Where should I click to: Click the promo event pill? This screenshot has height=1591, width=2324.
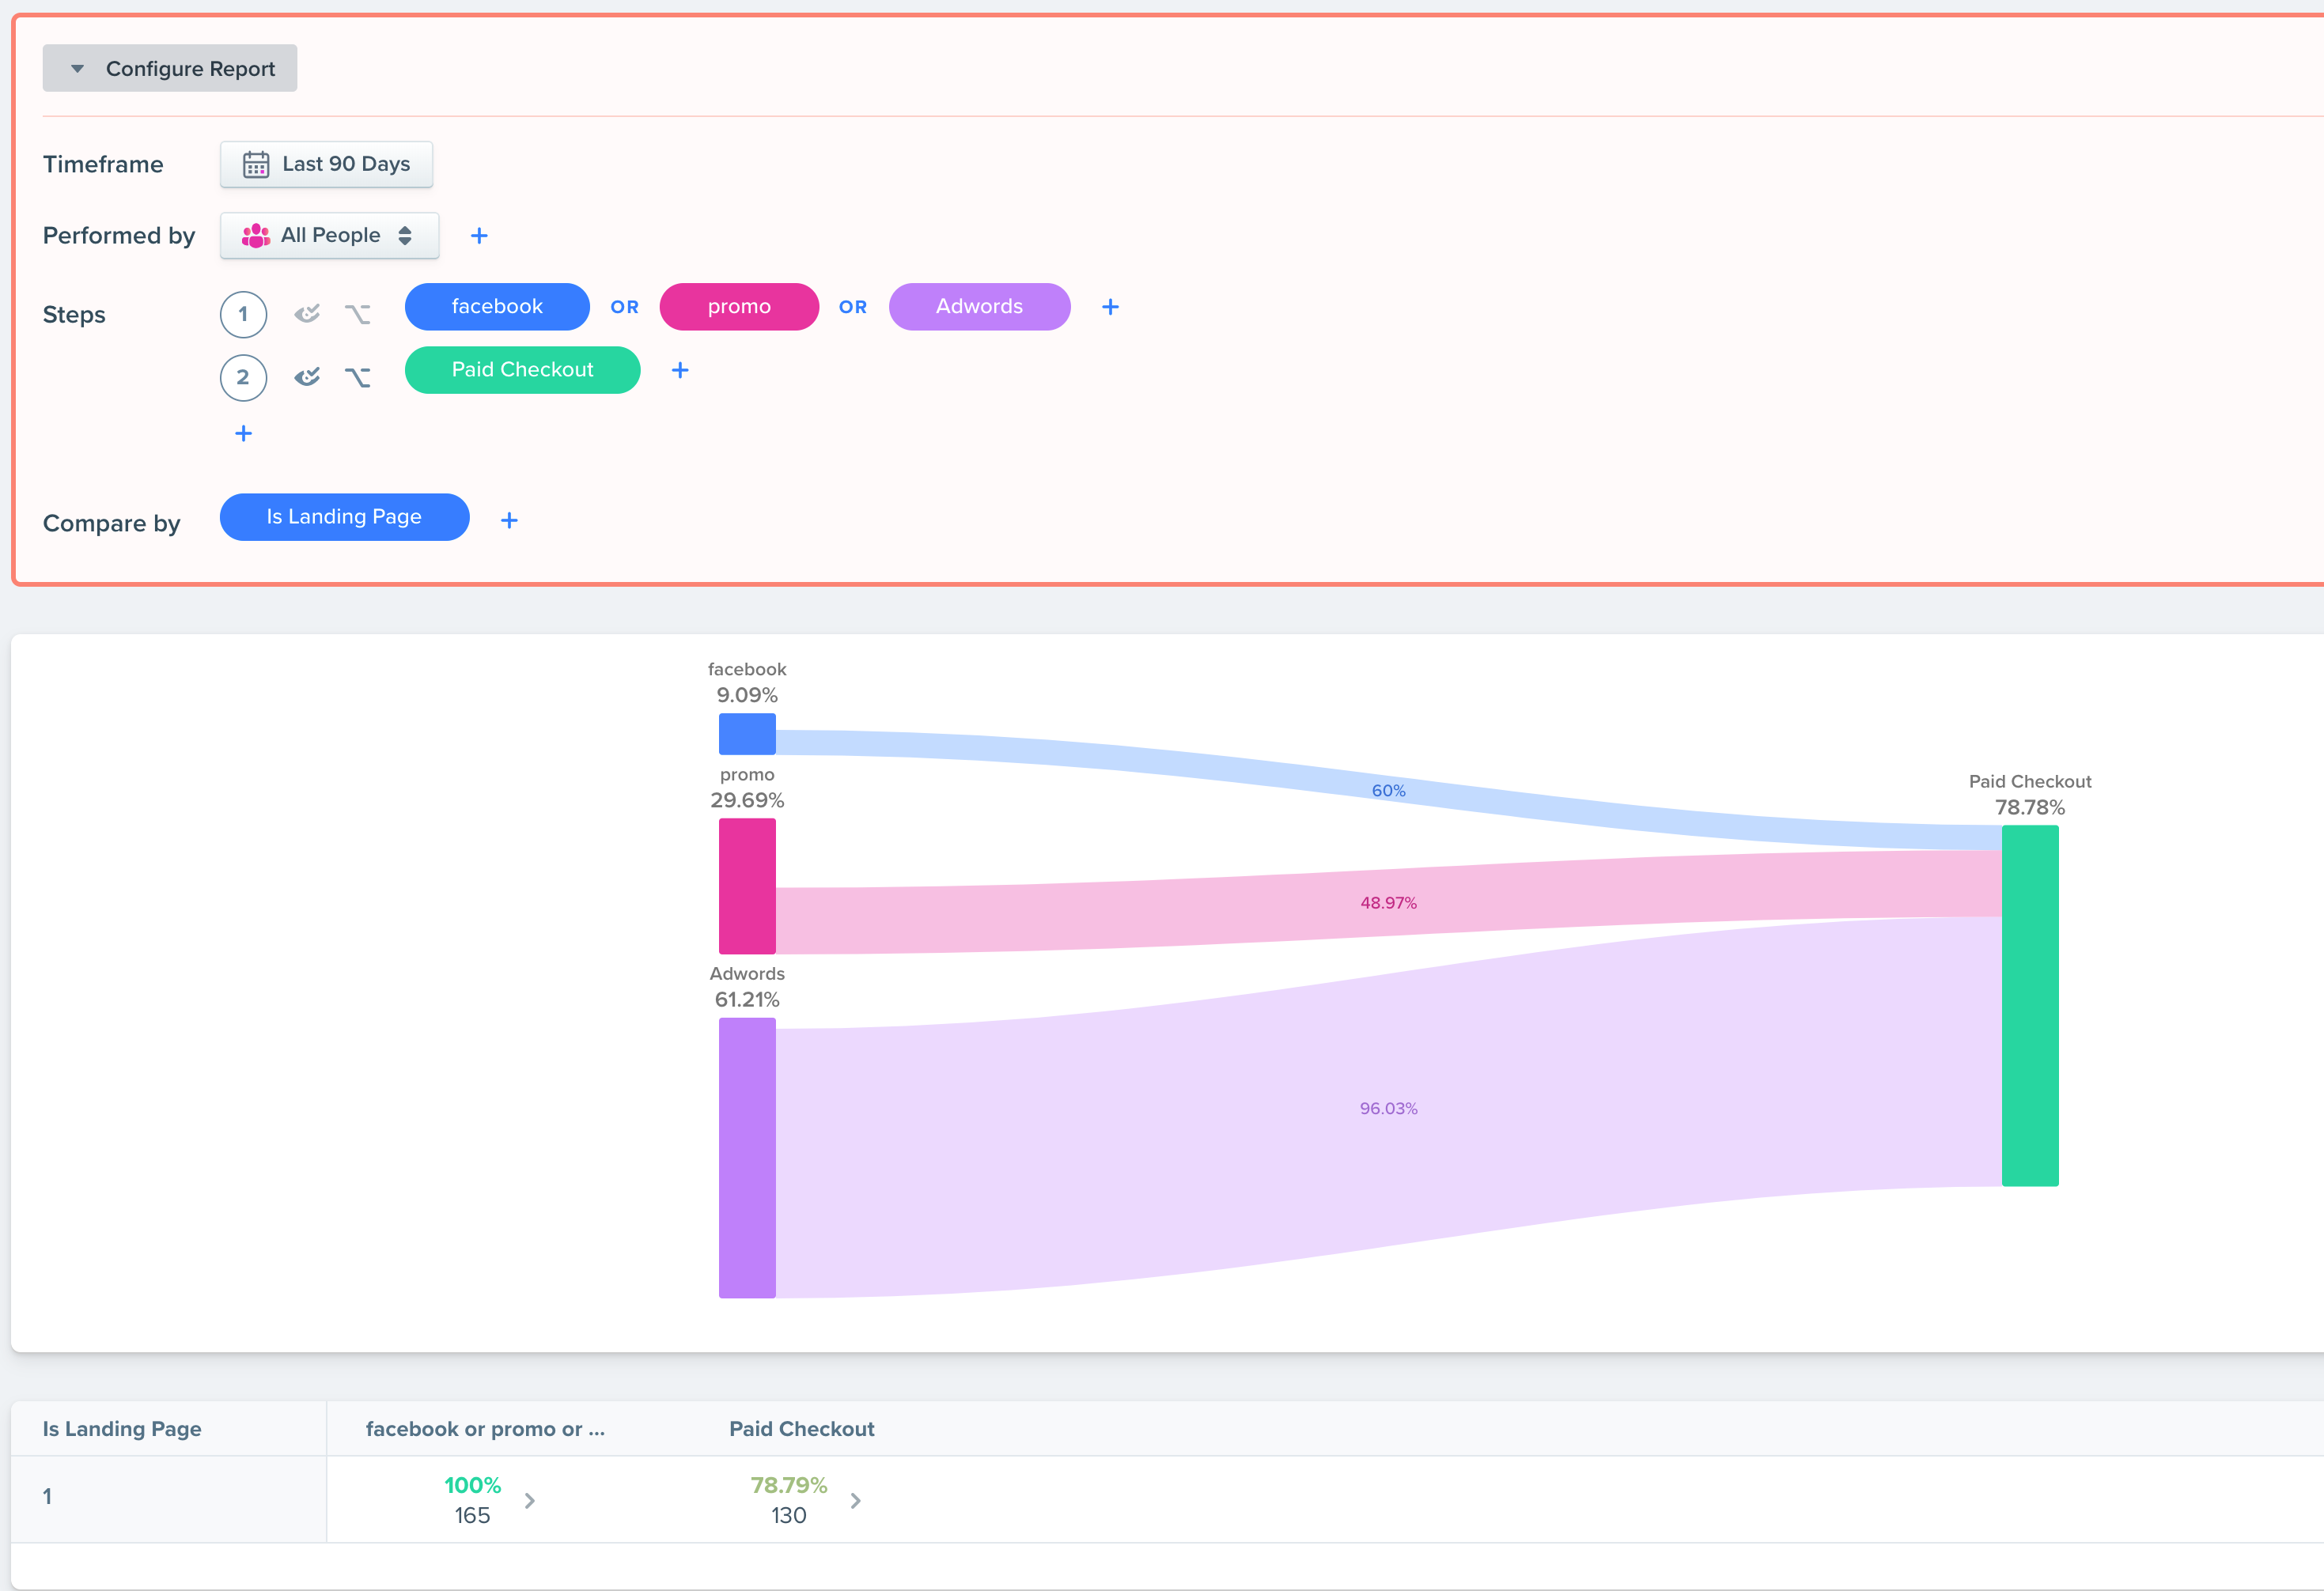click(739, 307)
